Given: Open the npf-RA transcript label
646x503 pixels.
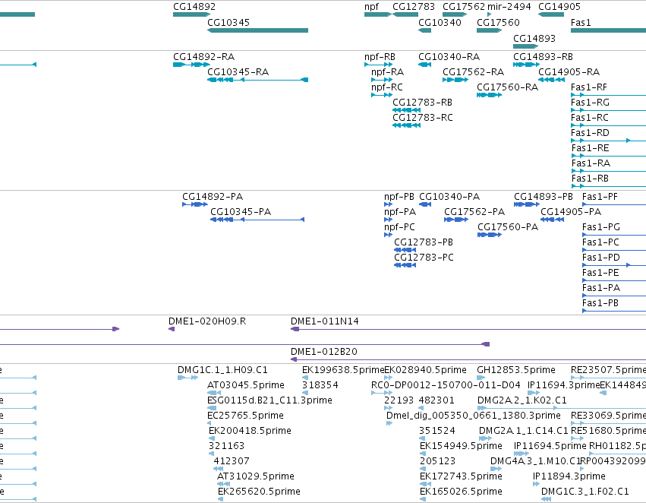Looking at the screenshot, I should (x=387, y=72).
